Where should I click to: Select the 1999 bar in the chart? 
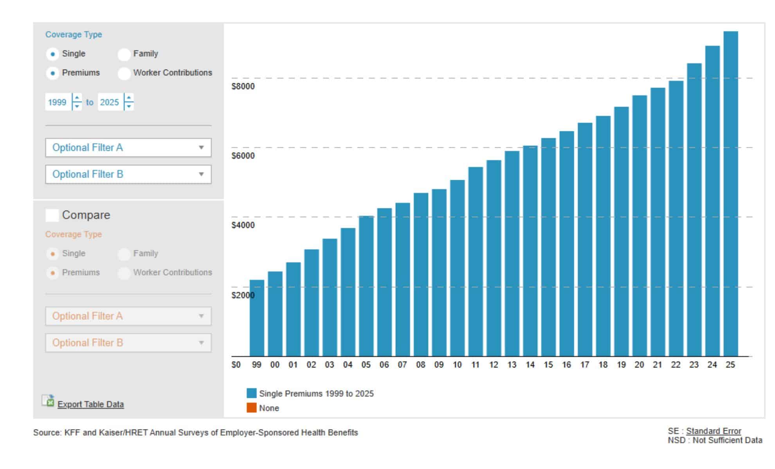pos(257,318)
